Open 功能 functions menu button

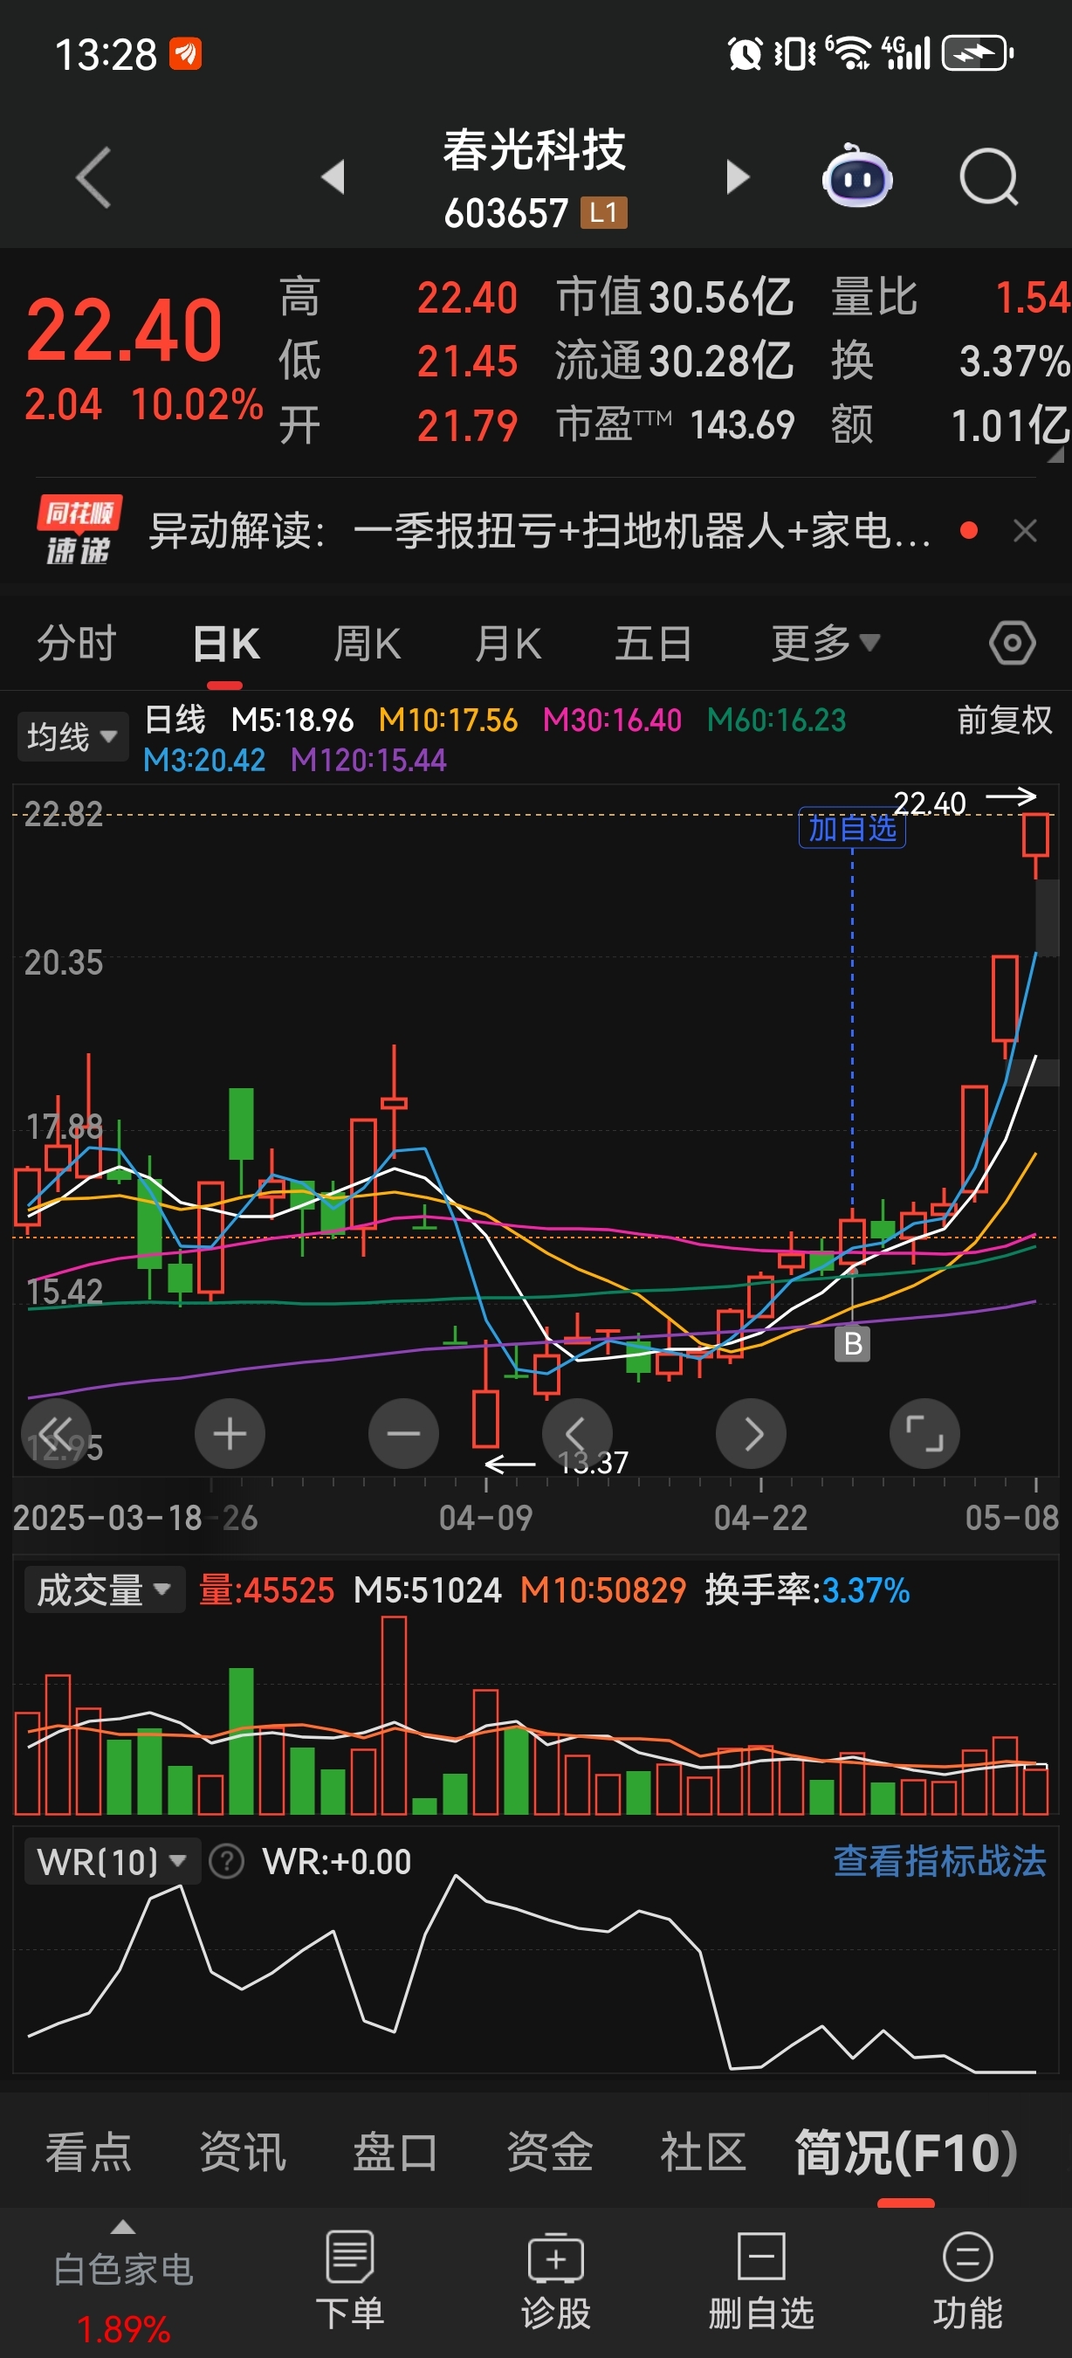pyautogui.click(x=968, y=2280)
